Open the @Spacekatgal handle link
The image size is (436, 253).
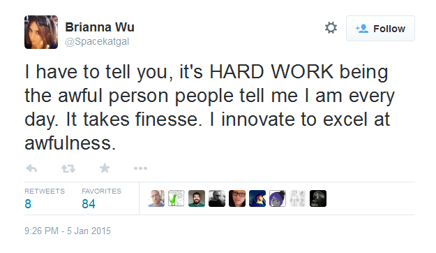tap(97, 41)
